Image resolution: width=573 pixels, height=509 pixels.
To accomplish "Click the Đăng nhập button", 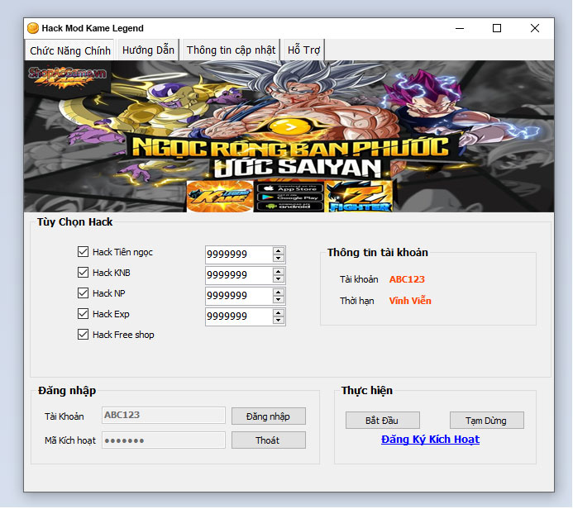I will [x=268, y=416].
